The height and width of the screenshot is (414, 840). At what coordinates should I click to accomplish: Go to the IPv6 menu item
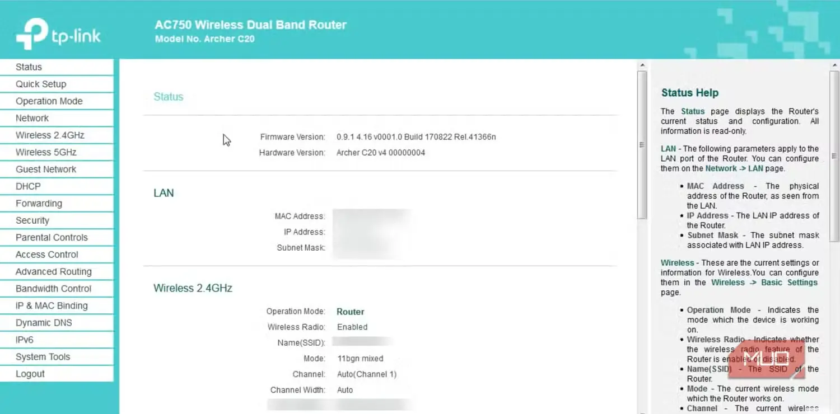tap(57, 340)
